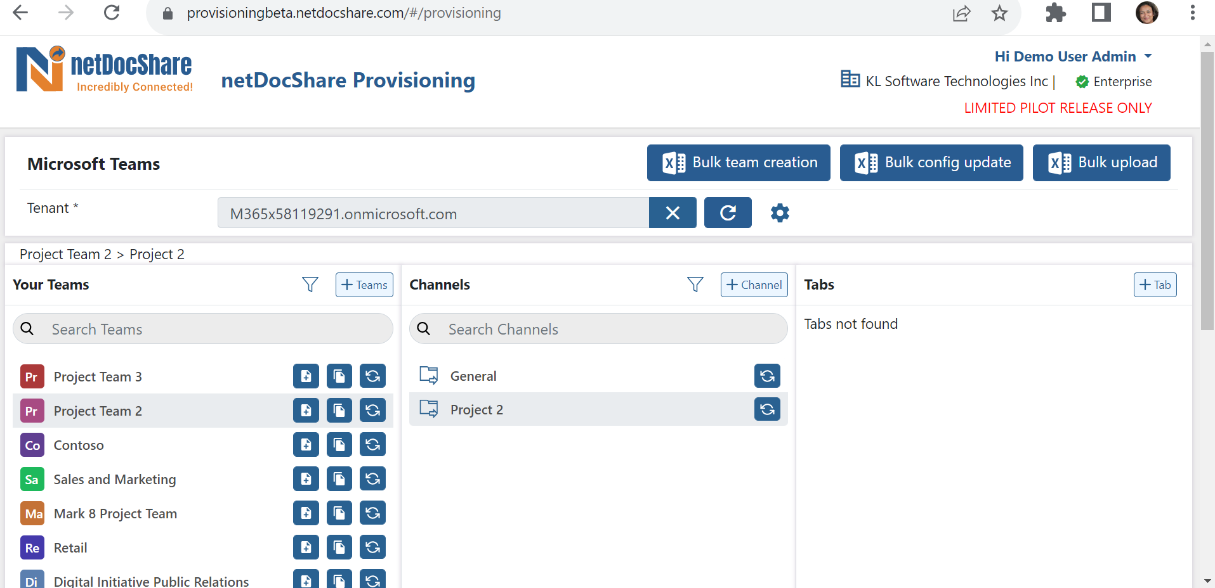Open browser extensions puzzle icon
1215x588 pixels.
click(1056, 13)
